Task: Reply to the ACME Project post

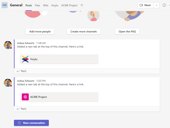Action: coord(22,109)
